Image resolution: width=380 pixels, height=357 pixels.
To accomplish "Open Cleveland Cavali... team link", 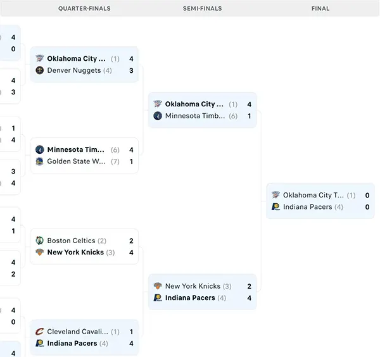I will pos(77,332).
